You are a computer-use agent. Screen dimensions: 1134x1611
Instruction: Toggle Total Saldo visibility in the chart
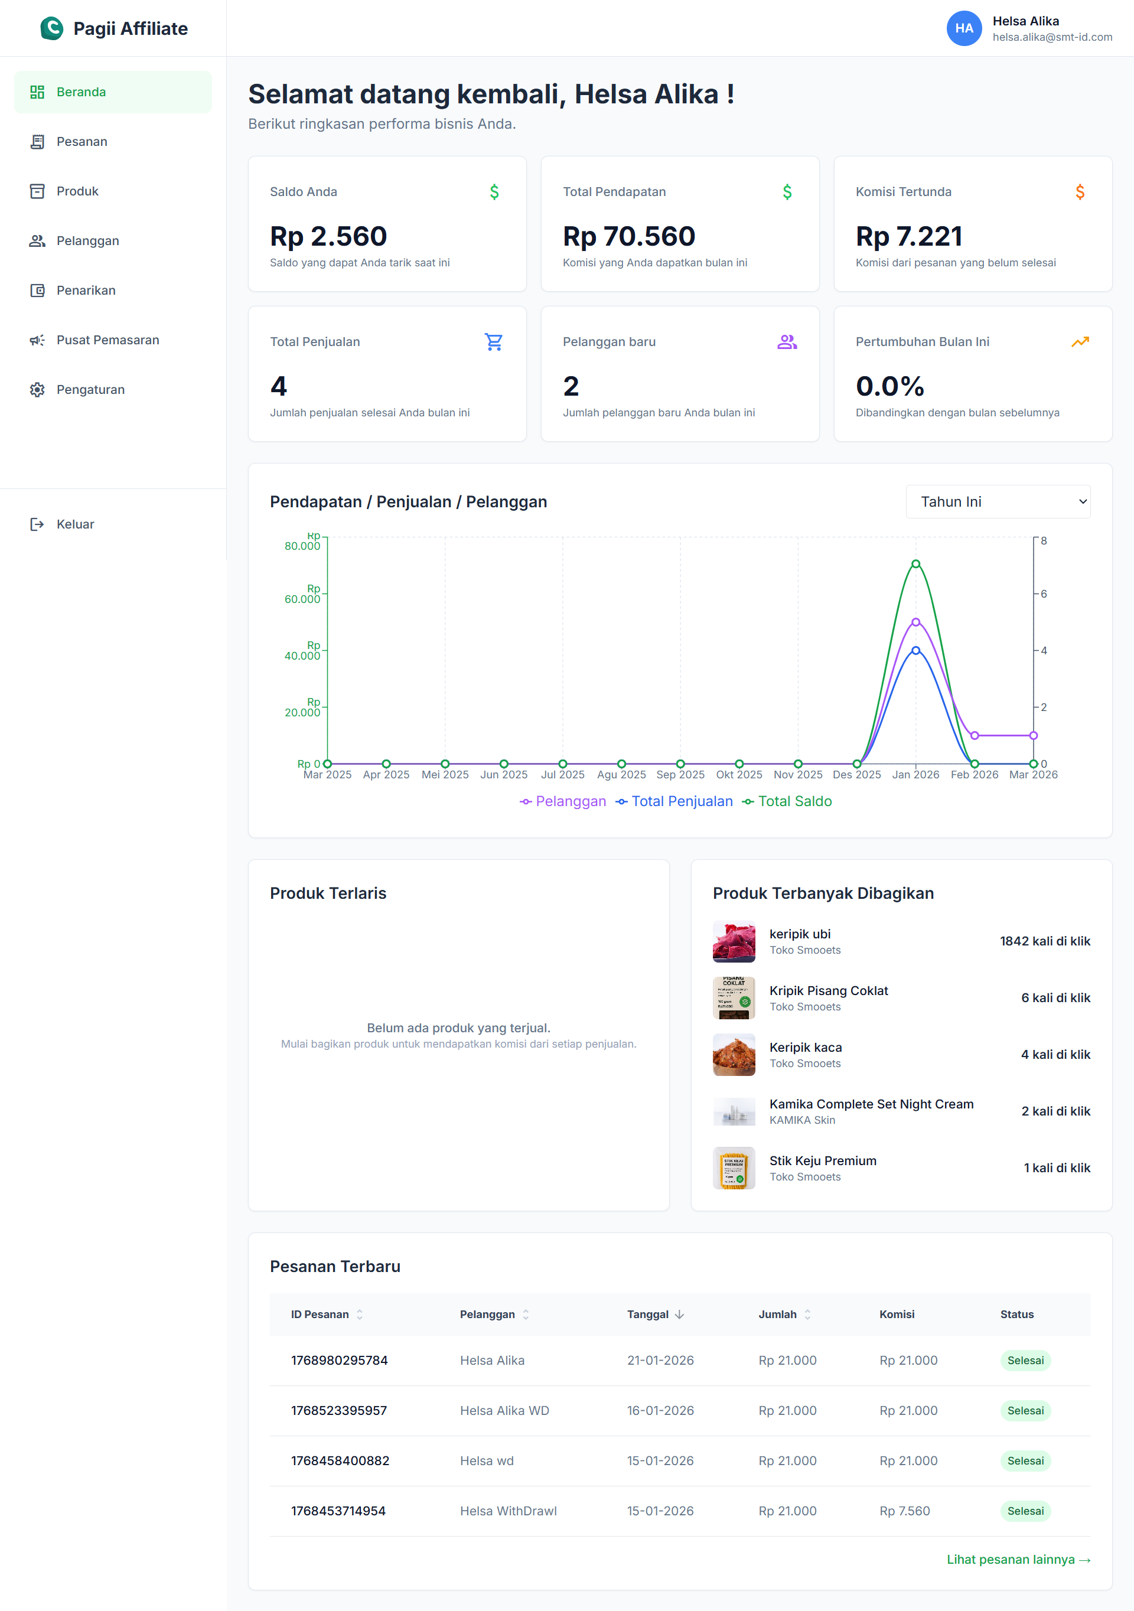[787, 801]
